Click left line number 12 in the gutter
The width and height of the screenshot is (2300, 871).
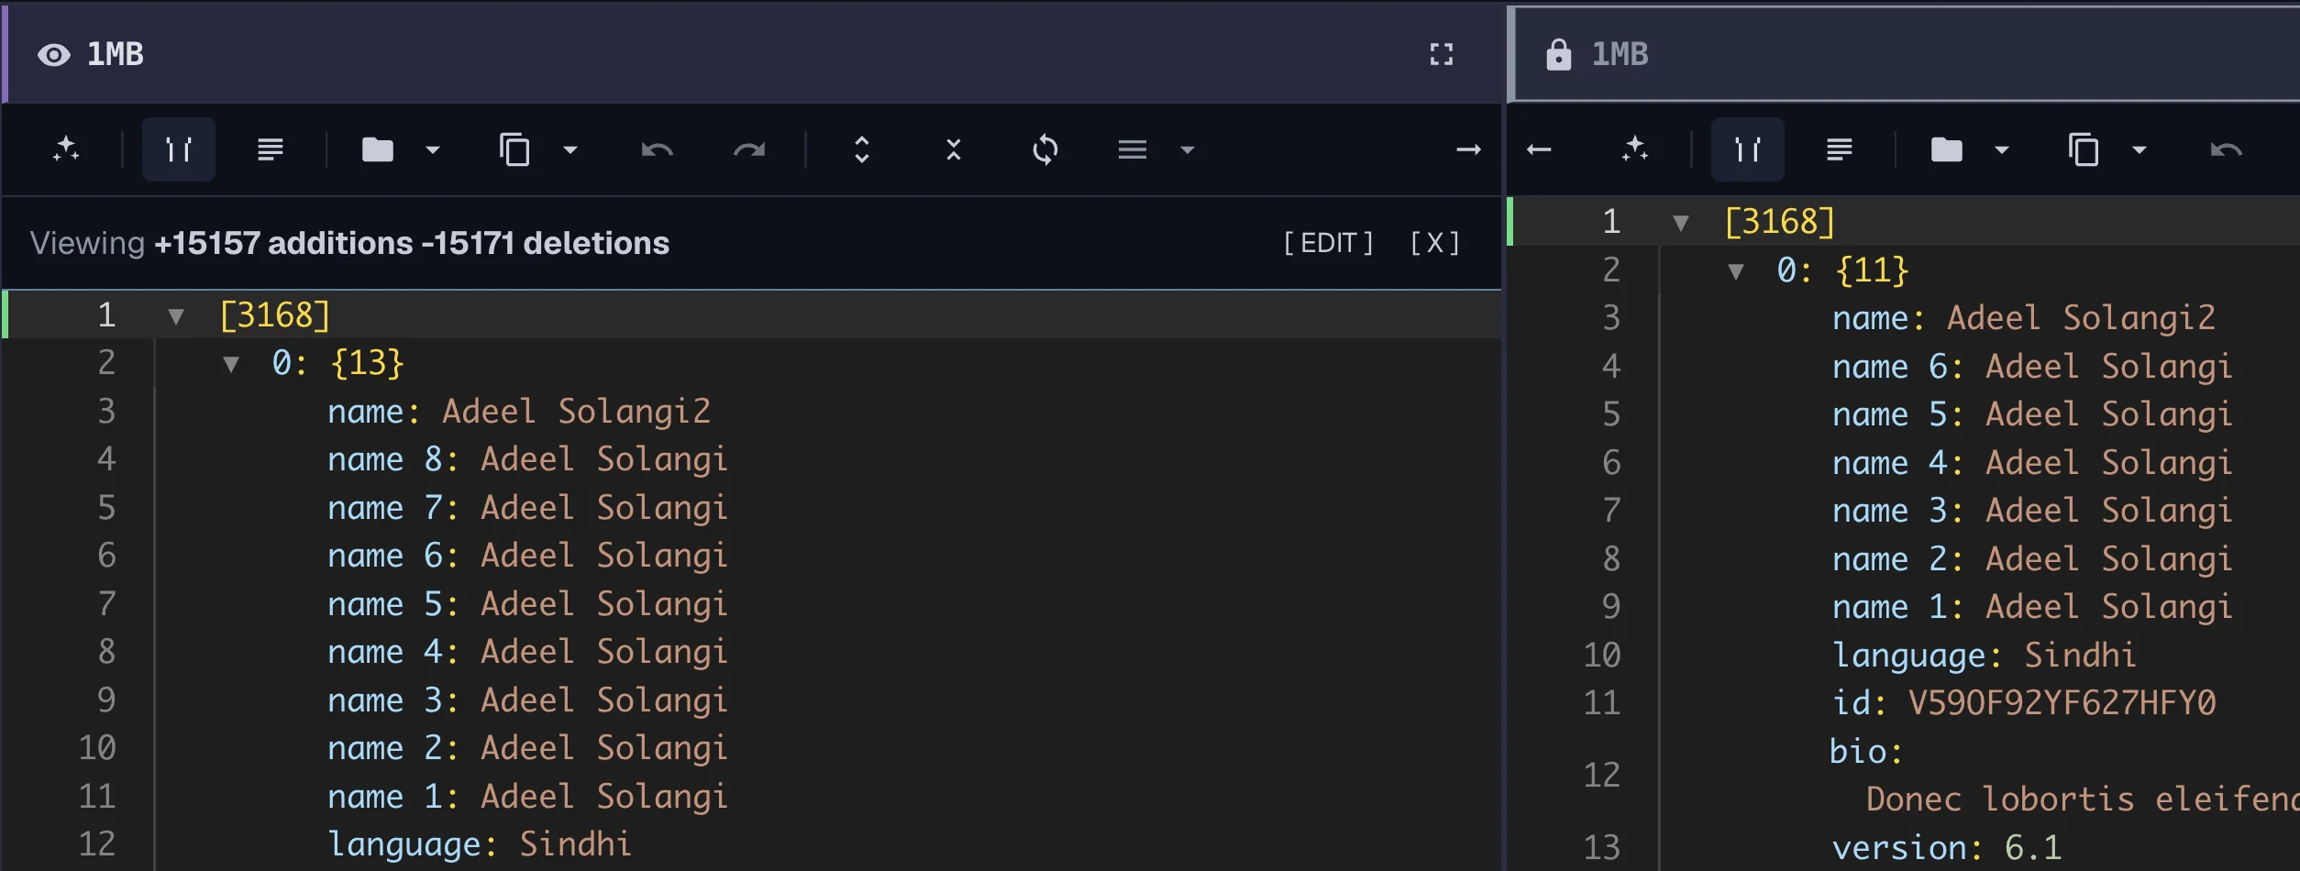(x=97, y=843)
